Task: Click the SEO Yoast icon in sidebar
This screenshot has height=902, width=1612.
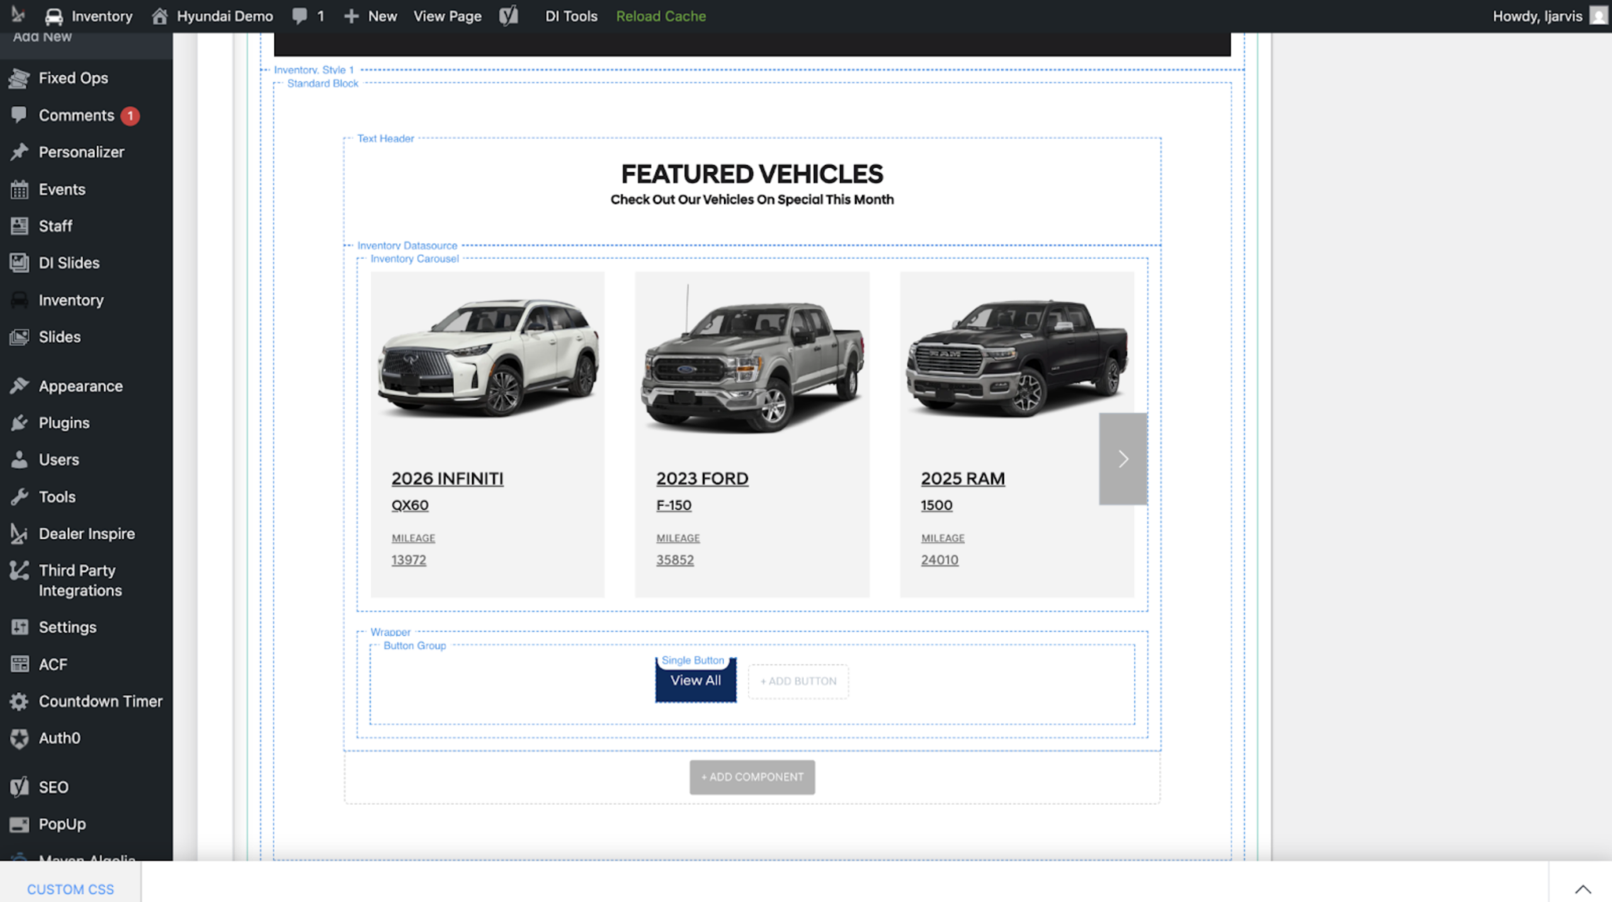Action: pyautogui.click(x=19, y=787)
